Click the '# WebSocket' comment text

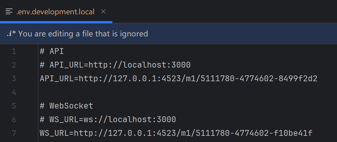pos(66,106)
